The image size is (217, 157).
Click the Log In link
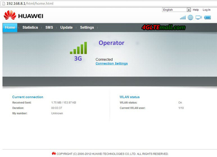coord(207,10)
